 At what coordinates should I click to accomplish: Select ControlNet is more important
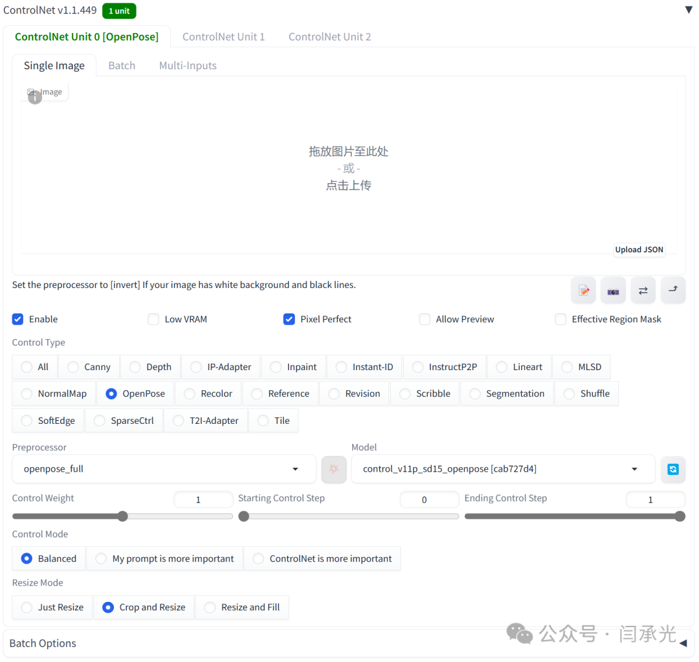322,558
